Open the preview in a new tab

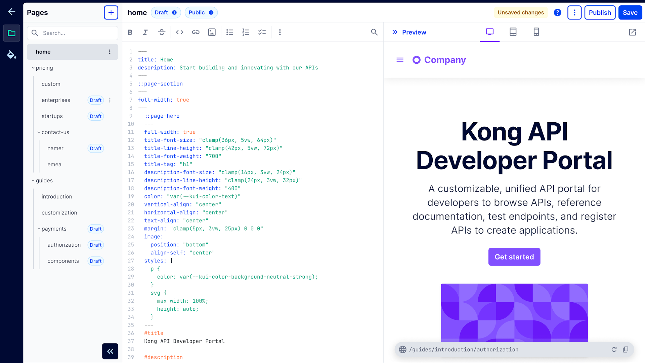pyautogui.click(x=633, y=32)
